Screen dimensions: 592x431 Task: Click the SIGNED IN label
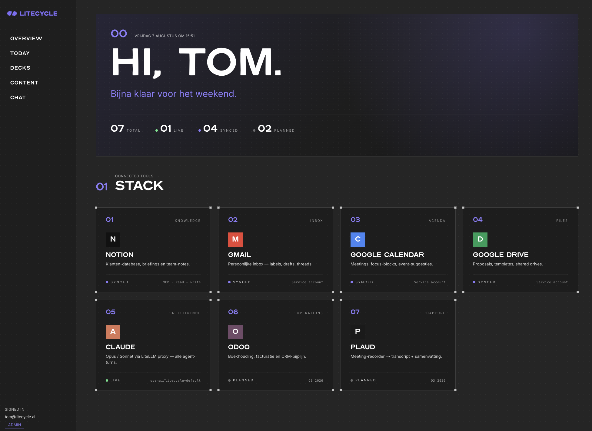pos(15,410)
